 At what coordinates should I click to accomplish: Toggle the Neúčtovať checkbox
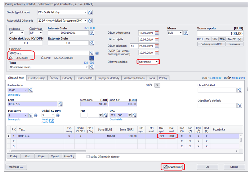(x=165, y=167)
